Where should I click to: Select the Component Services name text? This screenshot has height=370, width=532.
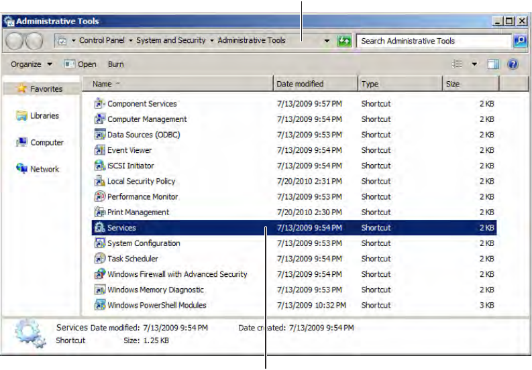point(142,104)
